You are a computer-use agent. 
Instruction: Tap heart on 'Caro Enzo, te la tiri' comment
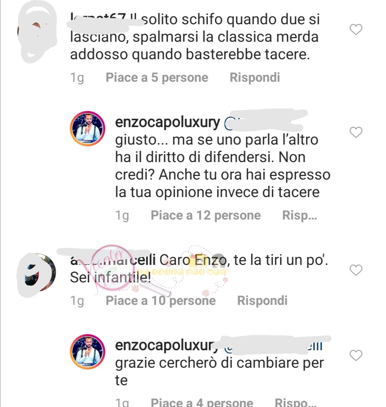pos(356,270)
